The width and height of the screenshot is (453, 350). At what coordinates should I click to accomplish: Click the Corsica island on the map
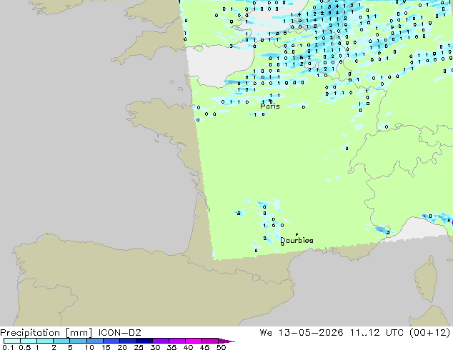tap(426, 279)
